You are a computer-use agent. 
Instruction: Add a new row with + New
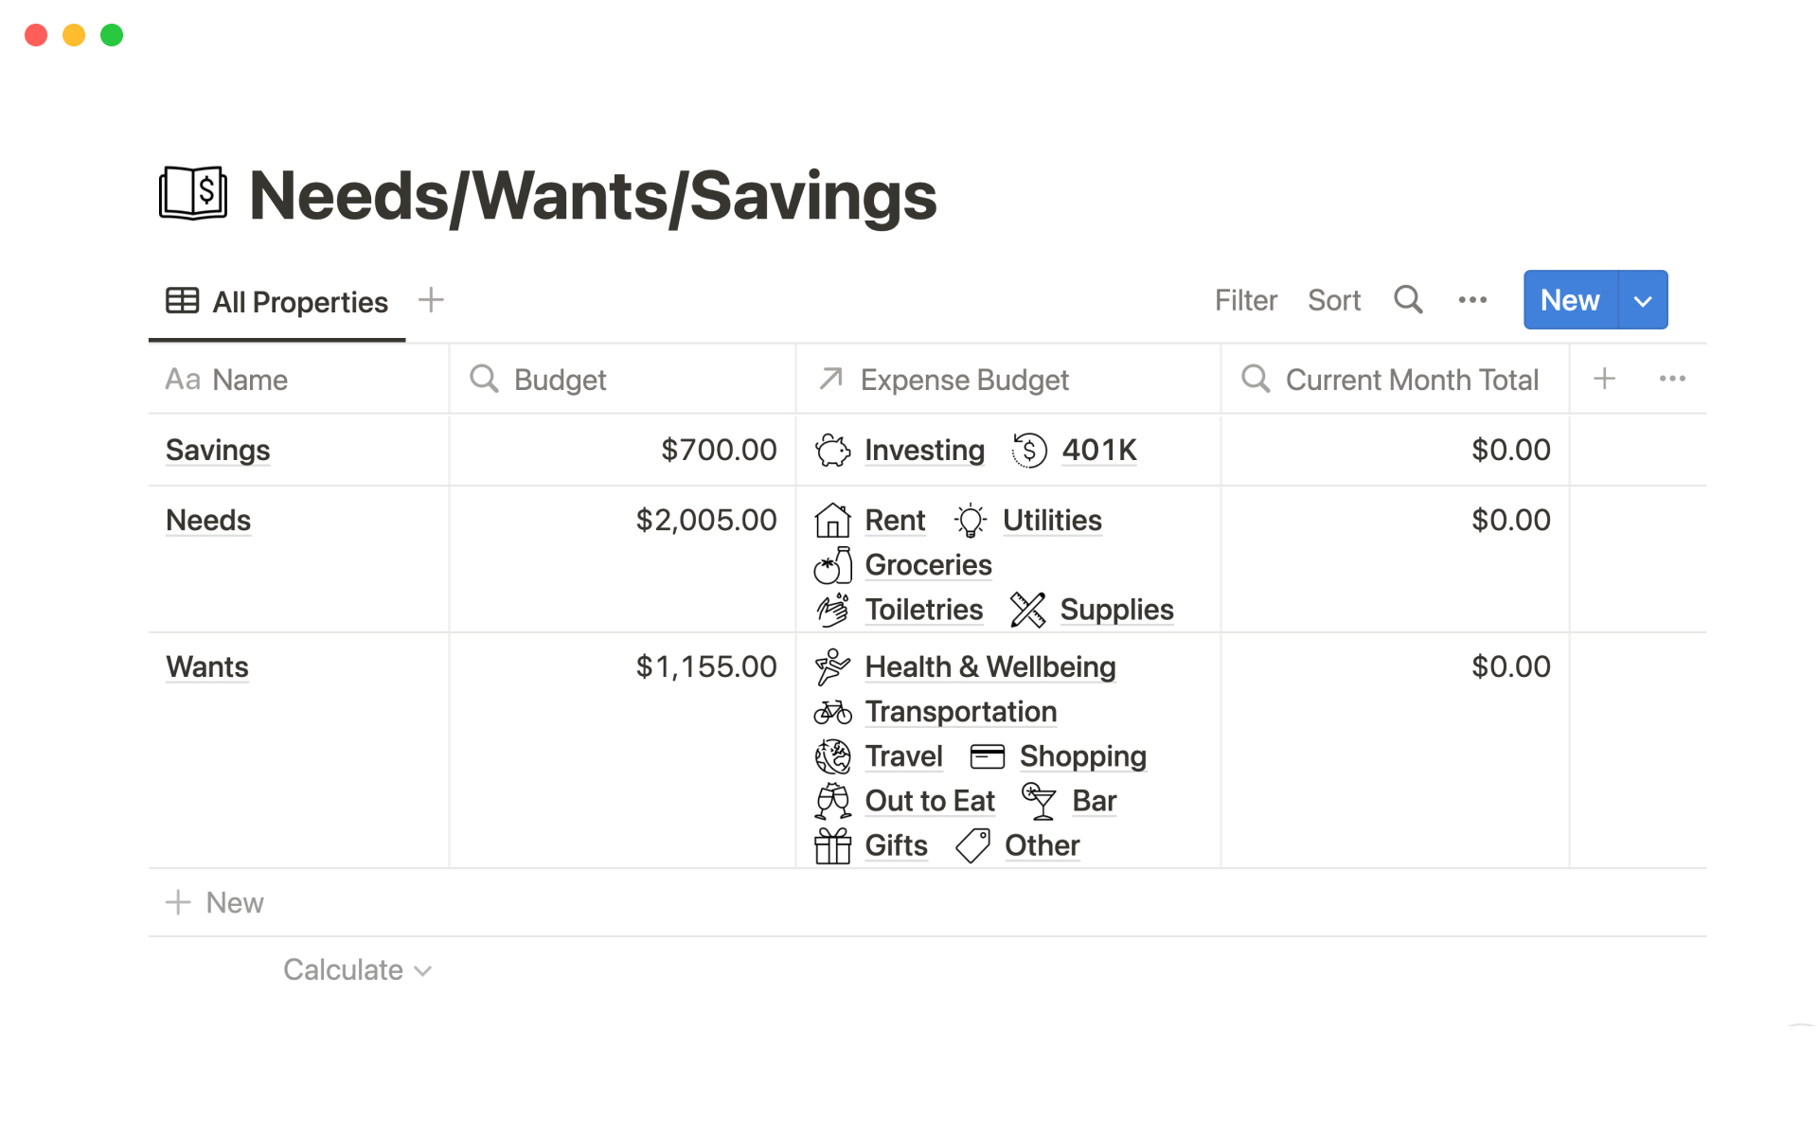(x=216, y=902)
